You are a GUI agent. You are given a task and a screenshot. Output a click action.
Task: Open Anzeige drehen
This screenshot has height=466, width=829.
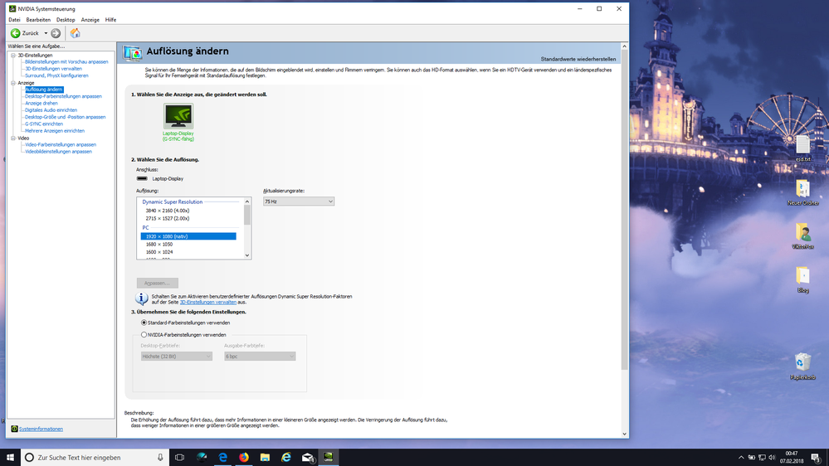pos(41,103)
